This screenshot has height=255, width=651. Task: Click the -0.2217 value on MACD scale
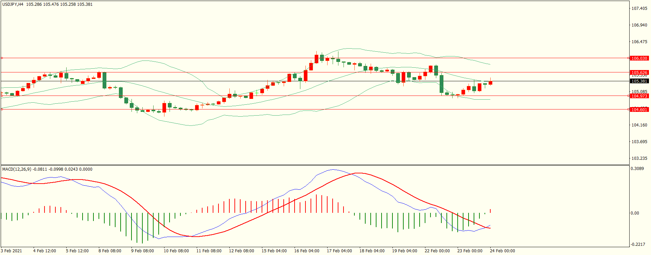(x=637, y=244)
